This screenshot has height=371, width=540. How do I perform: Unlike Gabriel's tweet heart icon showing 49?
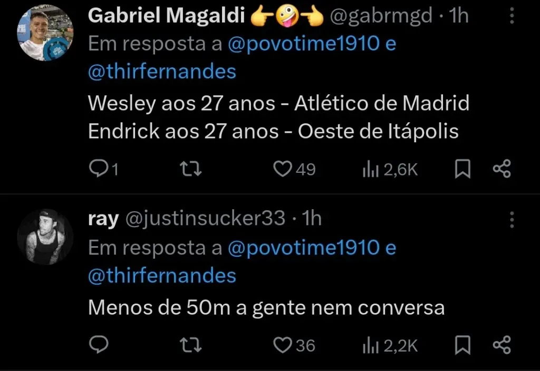283,169
